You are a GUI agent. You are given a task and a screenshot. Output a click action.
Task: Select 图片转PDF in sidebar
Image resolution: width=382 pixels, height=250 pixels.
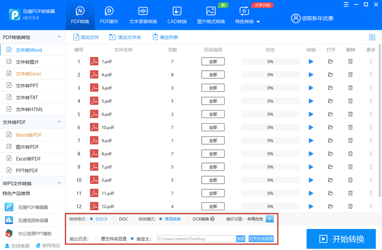point(33,147)
